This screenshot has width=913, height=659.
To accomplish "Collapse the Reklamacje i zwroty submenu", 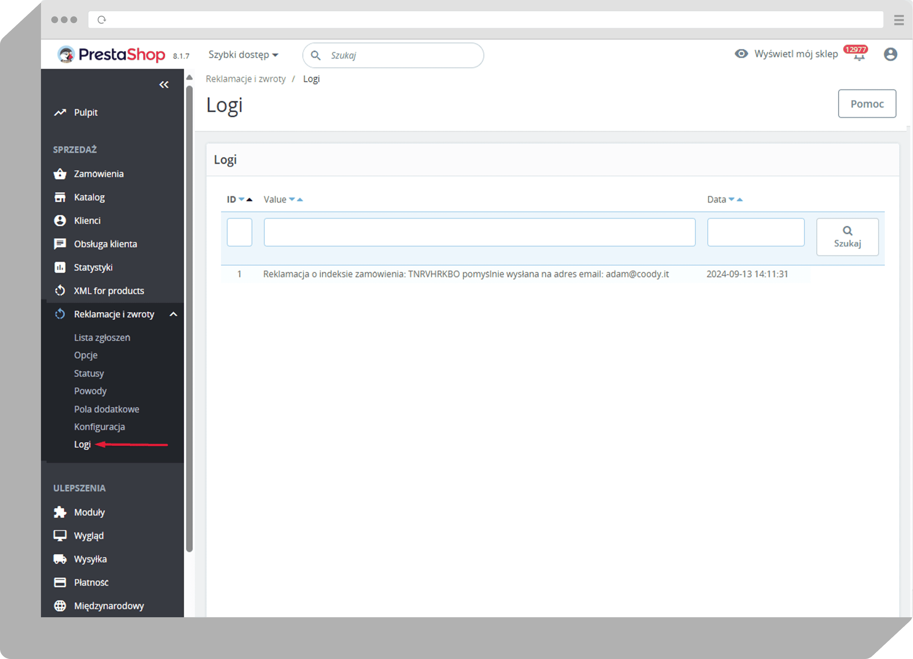I will click(x=174, y=314).
